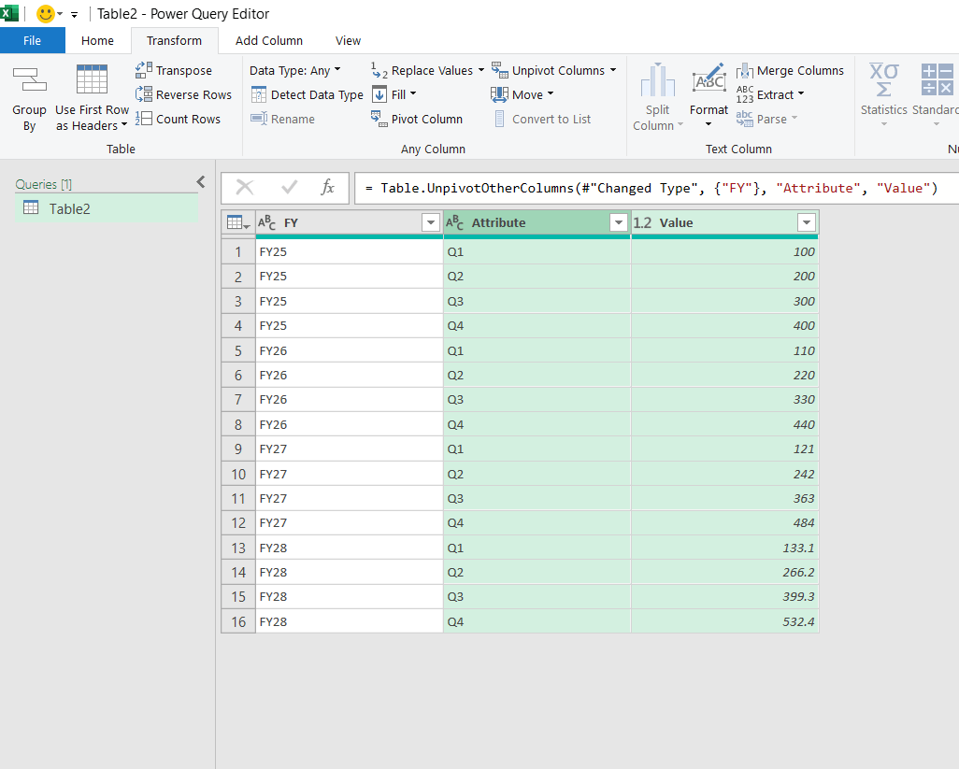Click into the formula bar text
959x769 pixels.
651,188
